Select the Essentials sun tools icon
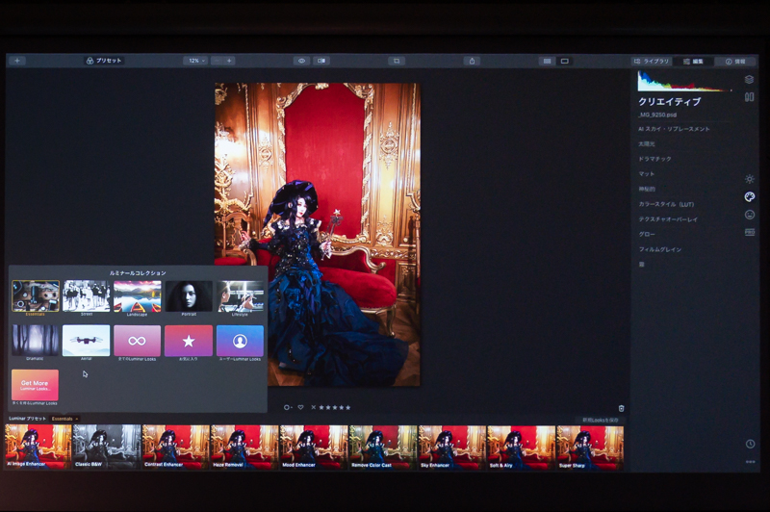 coord(750,179)
